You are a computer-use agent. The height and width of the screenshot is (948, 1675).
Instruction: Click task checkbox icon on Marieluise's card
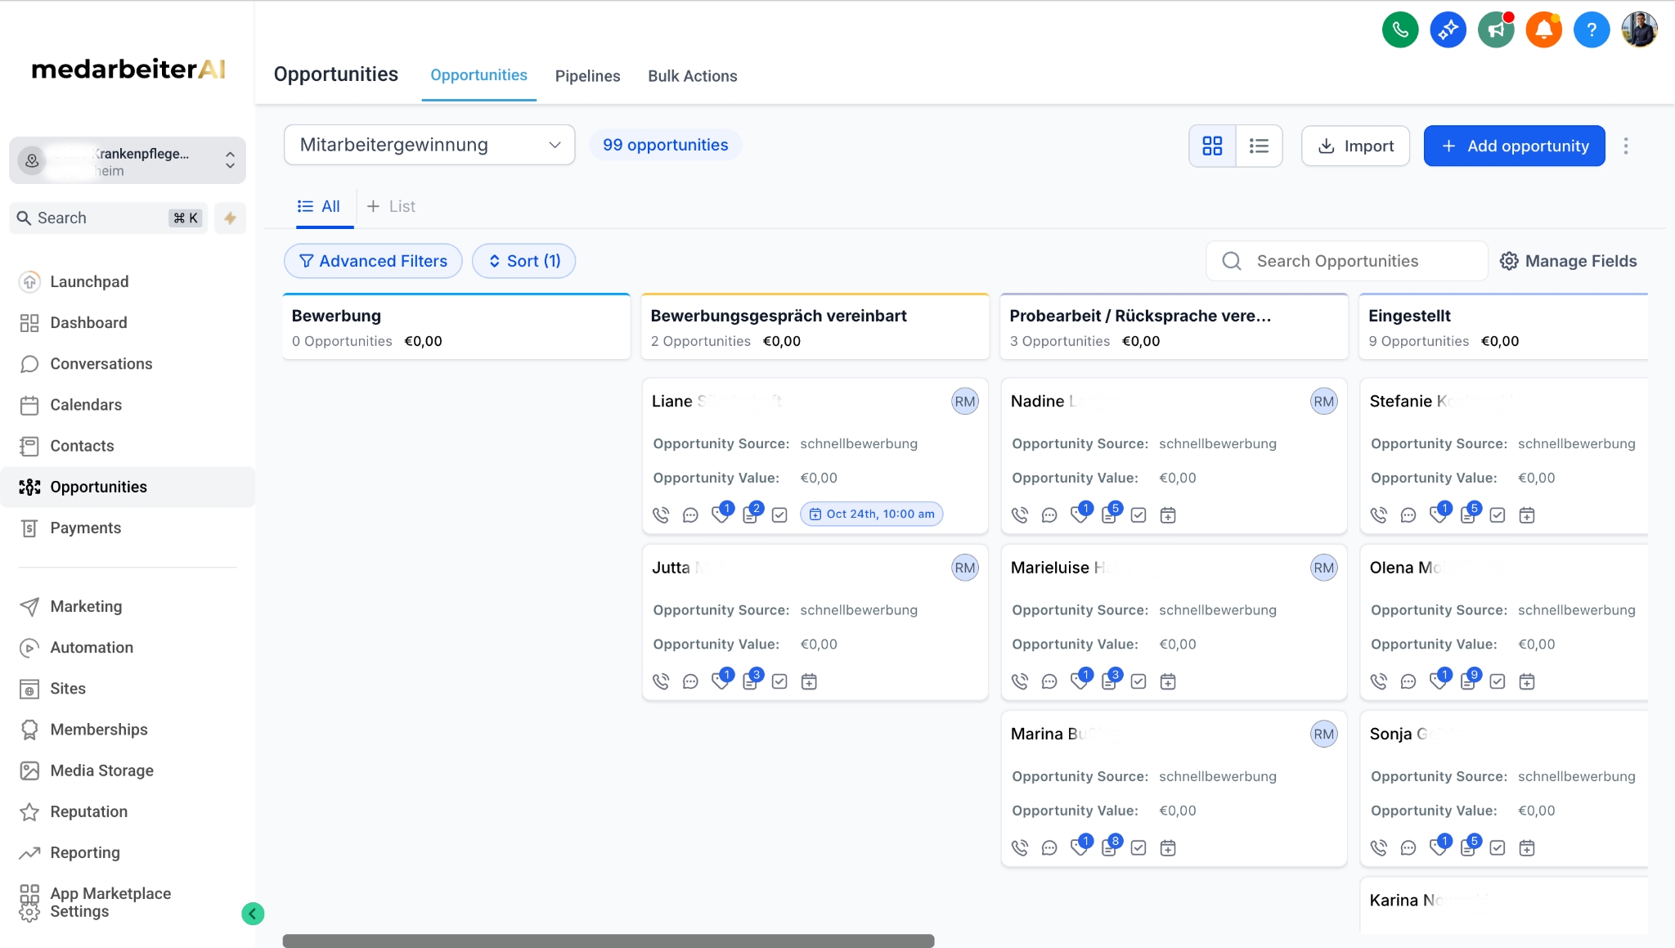[x=1138, y=681]
